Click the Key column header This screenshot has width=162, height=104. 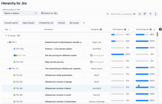(6, 29)
